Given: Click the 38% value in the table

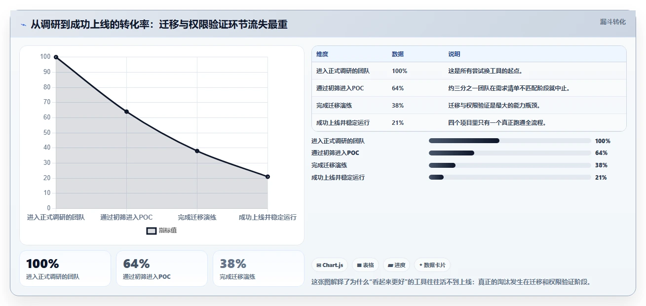Looking at the screenshot, I should coord(398,106).
